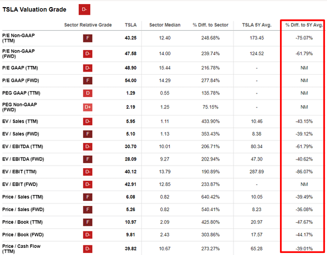
Task: Select the Price / Cash Flow (TTM) metric label
Action: (21, 249)
